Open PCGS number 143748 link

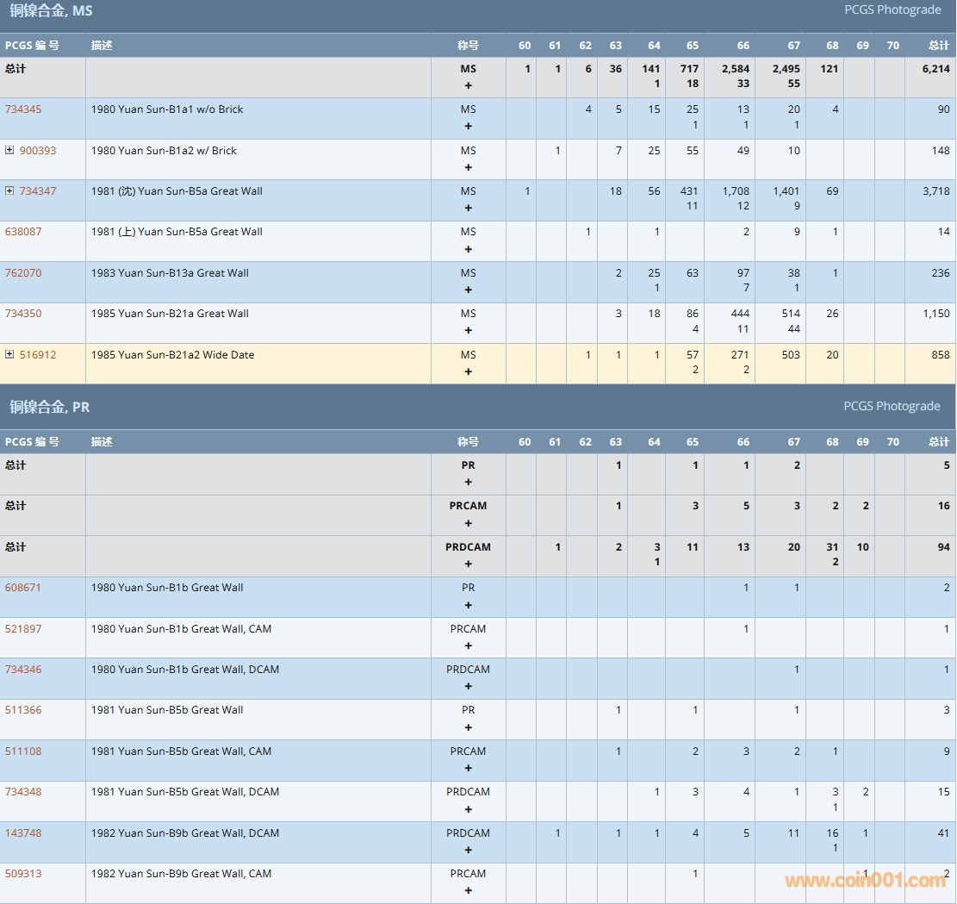point(23,833)
